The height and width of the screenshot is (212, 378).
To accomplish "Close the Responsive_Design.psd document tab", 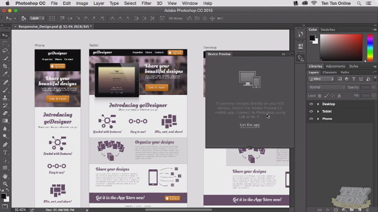I will coord(15,27).
